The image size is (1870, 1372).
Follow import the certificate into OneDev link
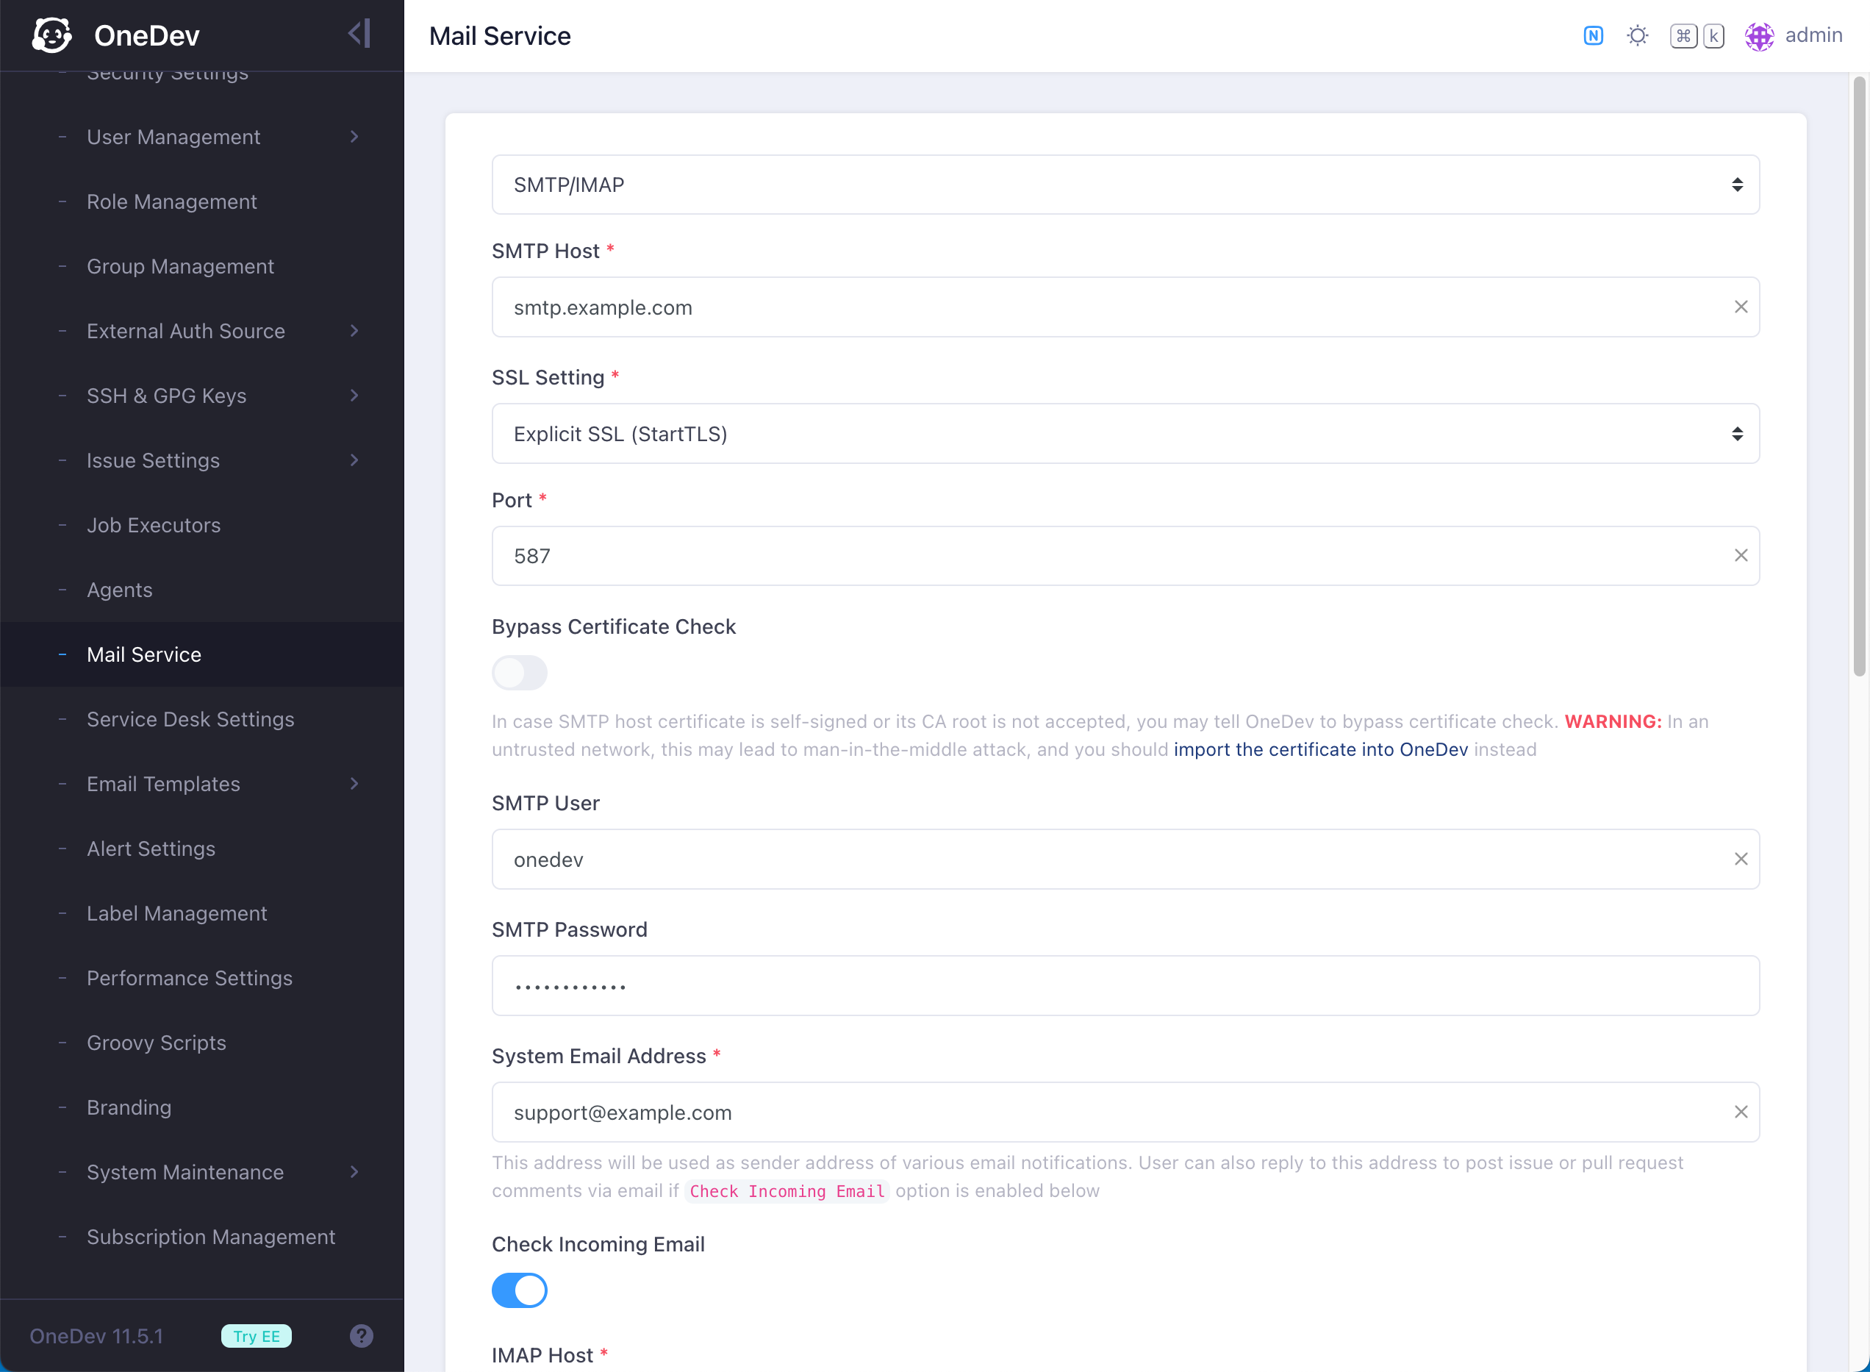click(x=1319, y=749)
